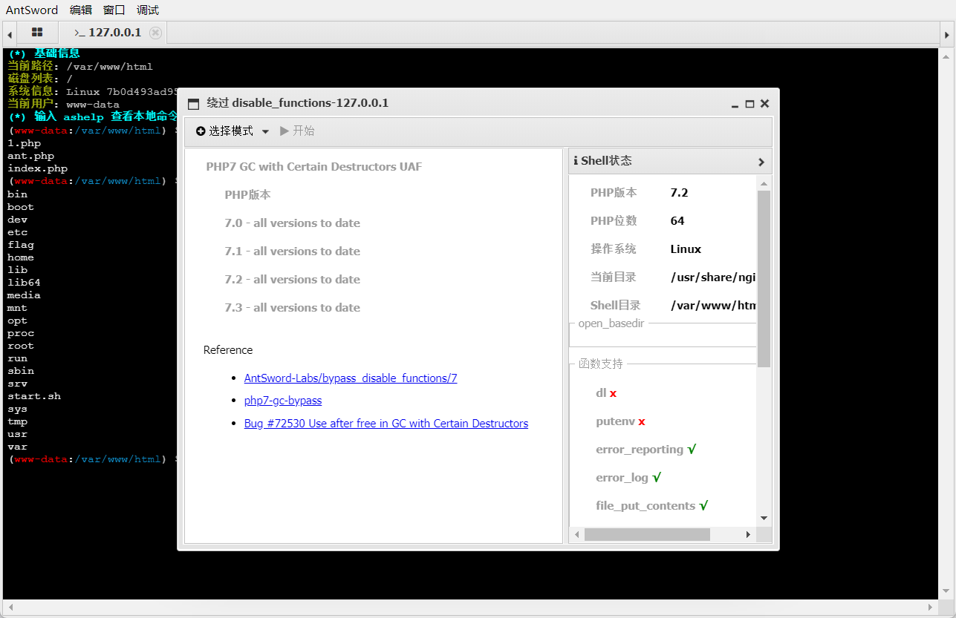Click the last terminal prompt line
Image resolution: width=956 pixels, height=618 pixels.
click(93, 459)
